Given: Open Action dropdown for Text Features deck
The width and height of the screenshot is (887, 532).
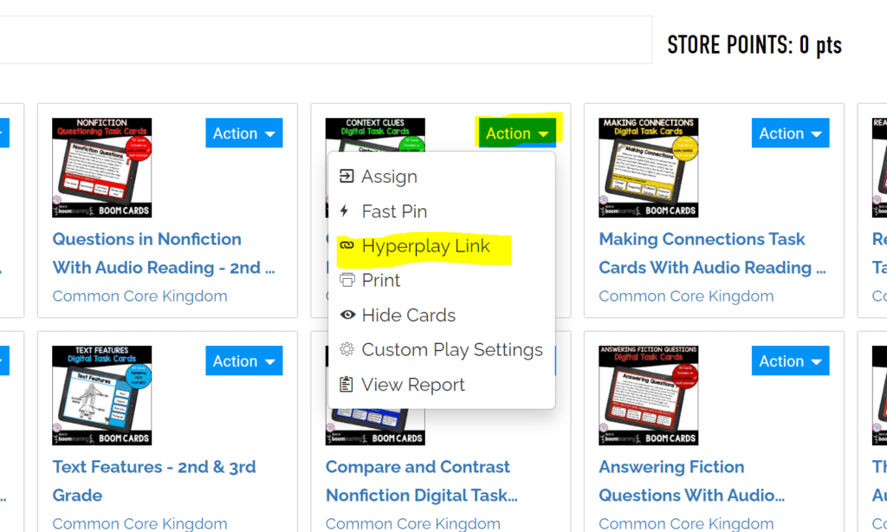Looking at the screenshot, I should [243, 360].
